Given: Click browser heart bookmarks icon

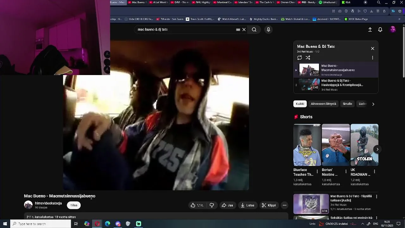Looking at the screenshot, I should [365, 11].
